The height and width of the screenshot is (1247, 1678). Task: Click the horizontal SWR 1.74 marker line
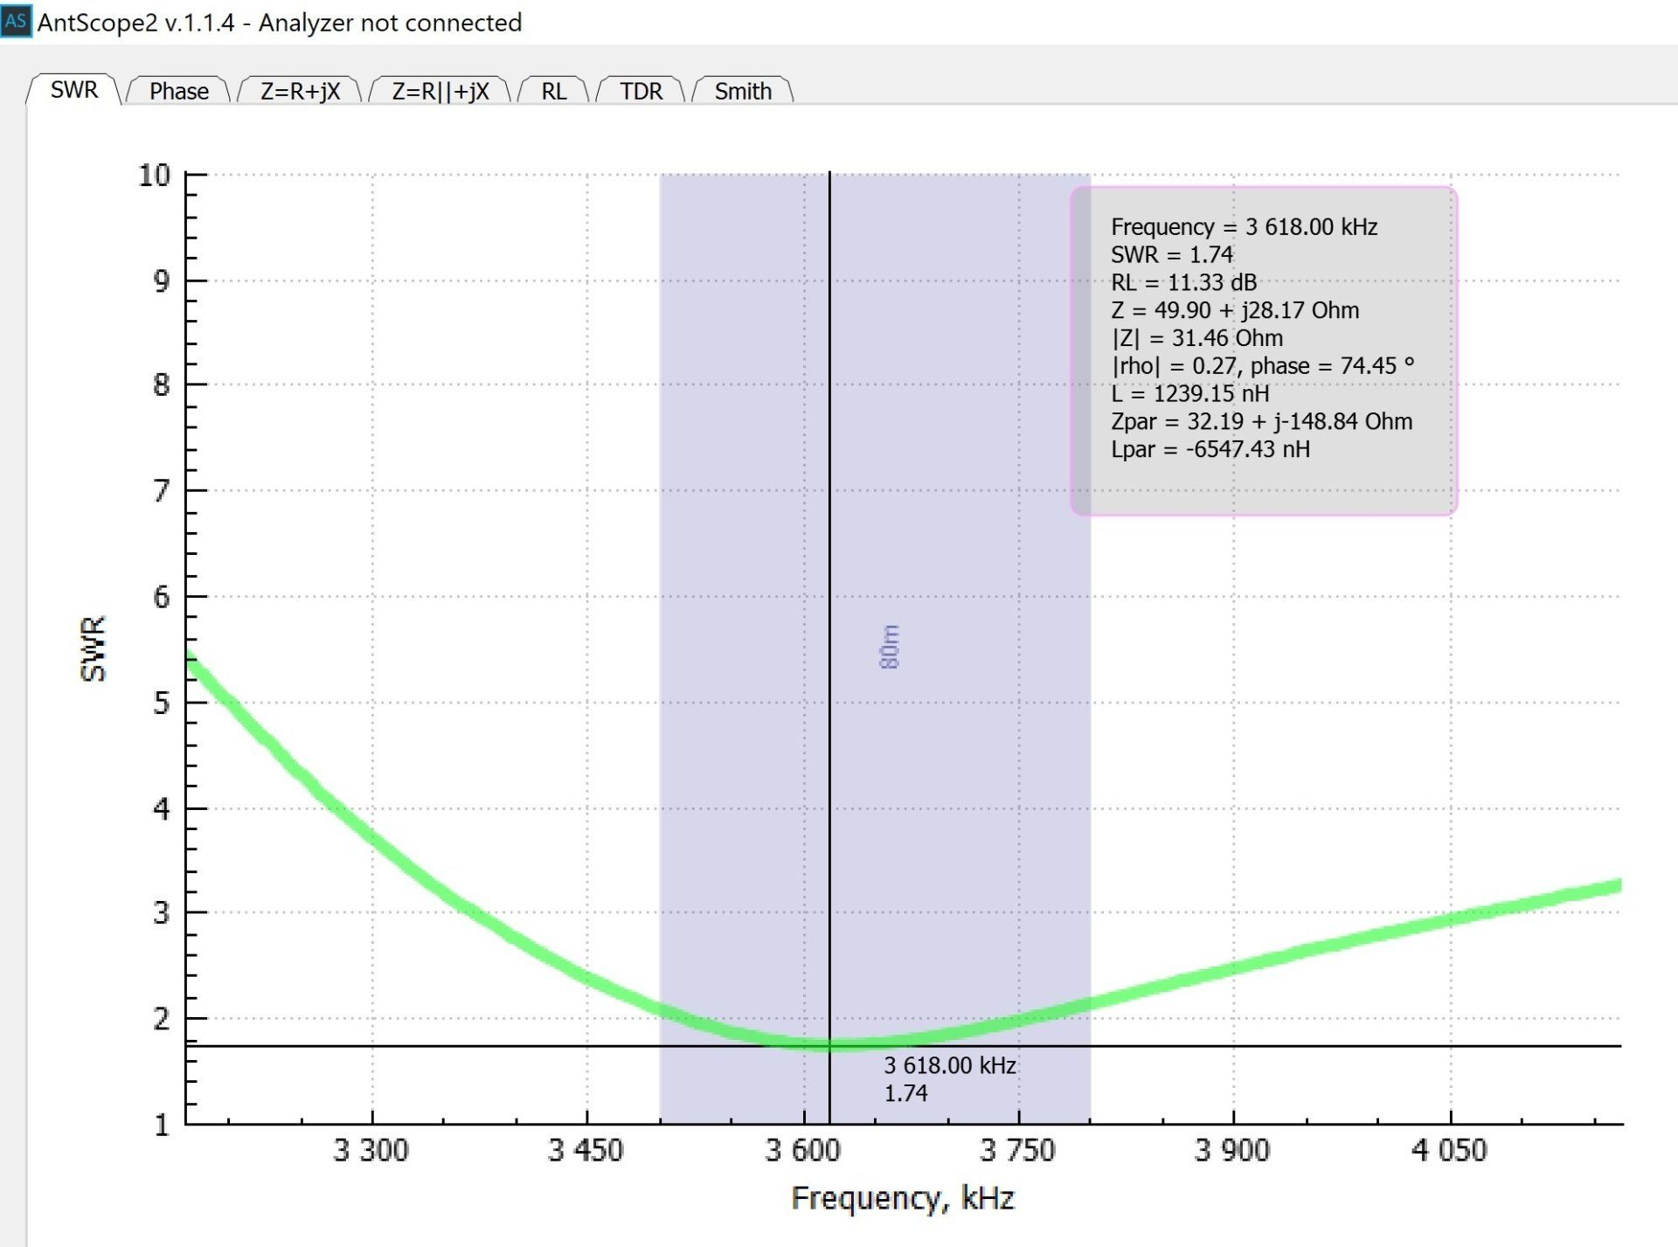click(x=1311, y=1046)
